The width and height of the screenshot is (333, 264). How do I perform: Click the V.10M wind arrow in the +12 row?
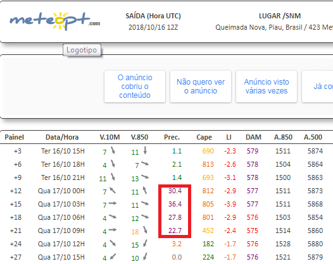pyautogui.click(x=113, y=190)
